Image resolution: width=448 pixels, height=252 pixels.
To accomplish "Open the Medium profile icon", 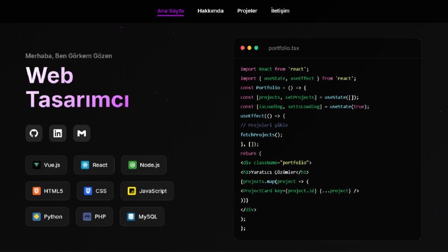I will pos(82,133).
